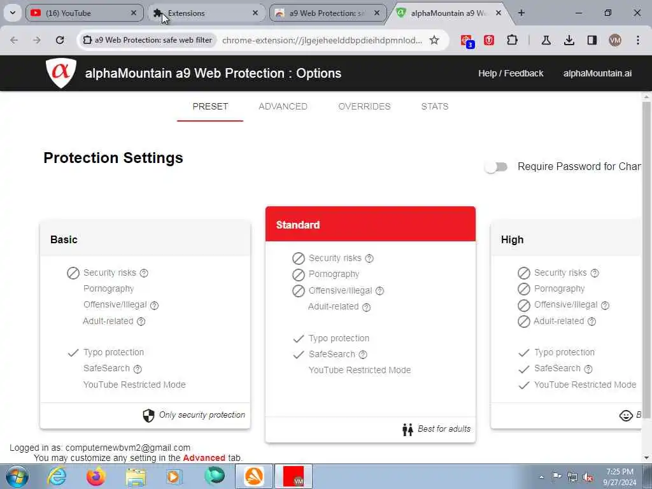Open help for Standard Adult-related
Viewport: 652px width, 489px height.
[366, 308]
